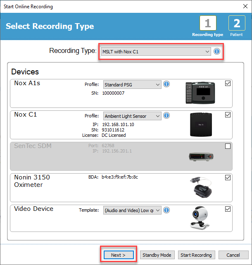Click the Nox C1 IP address 192.168.101.10
The height and width of the screenshot is (265, 252).
point(118,124)
